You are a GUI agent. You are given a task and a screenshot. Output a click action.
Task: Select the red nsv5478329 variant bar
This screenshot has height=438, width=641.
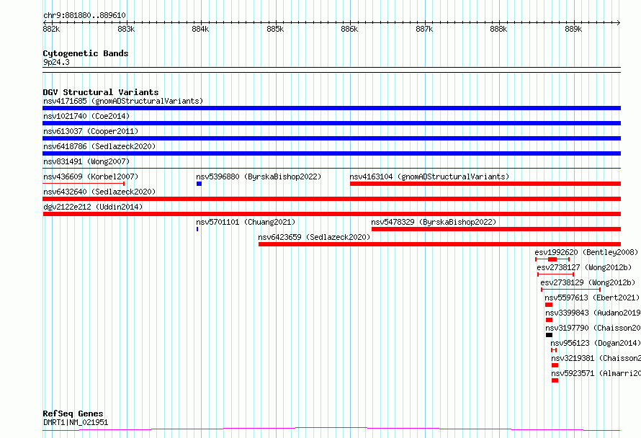(496, 229)
